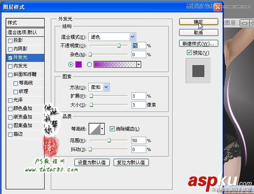Click the 取消 button

[199, 33]
